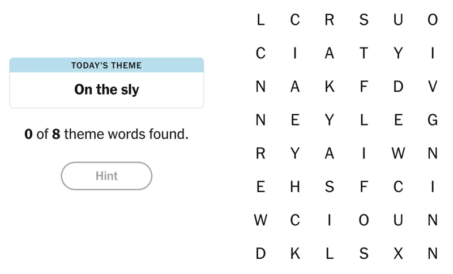Click the 'theme words found' counter text
Image resolution: width=453 pixels, height=274 pixels.
(x=106, y=135)
